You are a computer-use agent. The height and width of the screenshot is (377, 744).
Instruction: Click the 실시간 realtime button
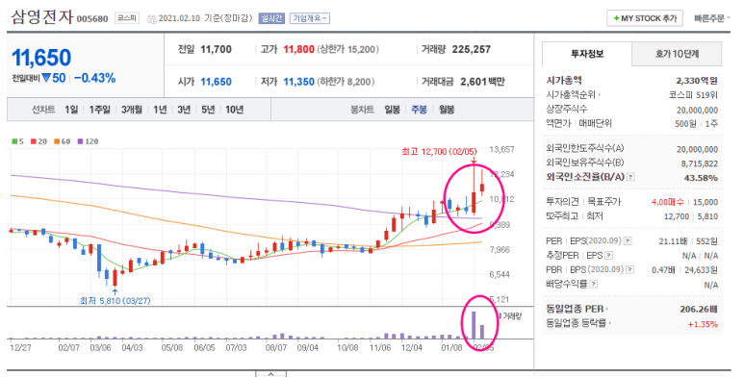point(271,18)
